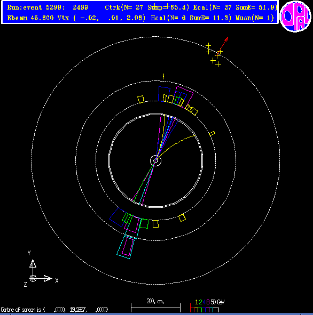Select the Ecal SumE value in header
313x315 pixels.
point(256,7)
